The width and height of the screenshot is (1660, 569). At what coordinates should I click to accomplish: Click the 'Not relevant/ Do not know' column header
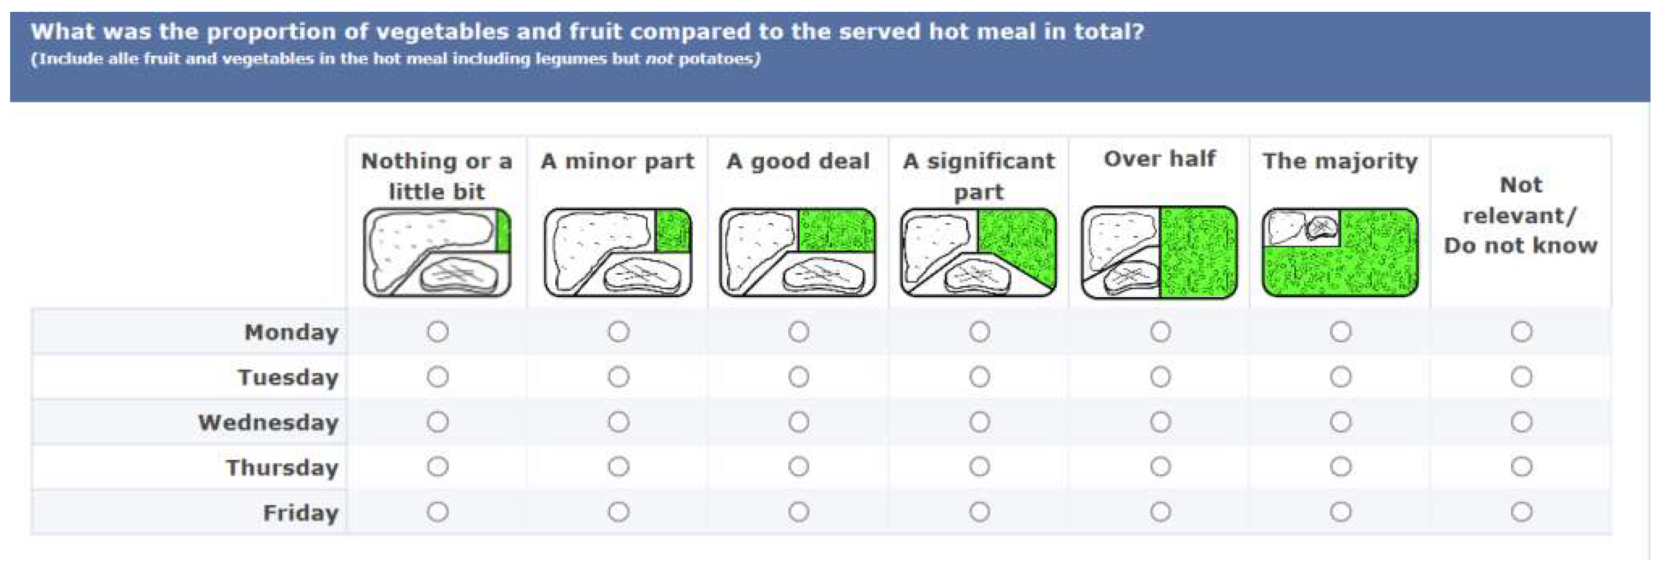[x=1520, y=215]
